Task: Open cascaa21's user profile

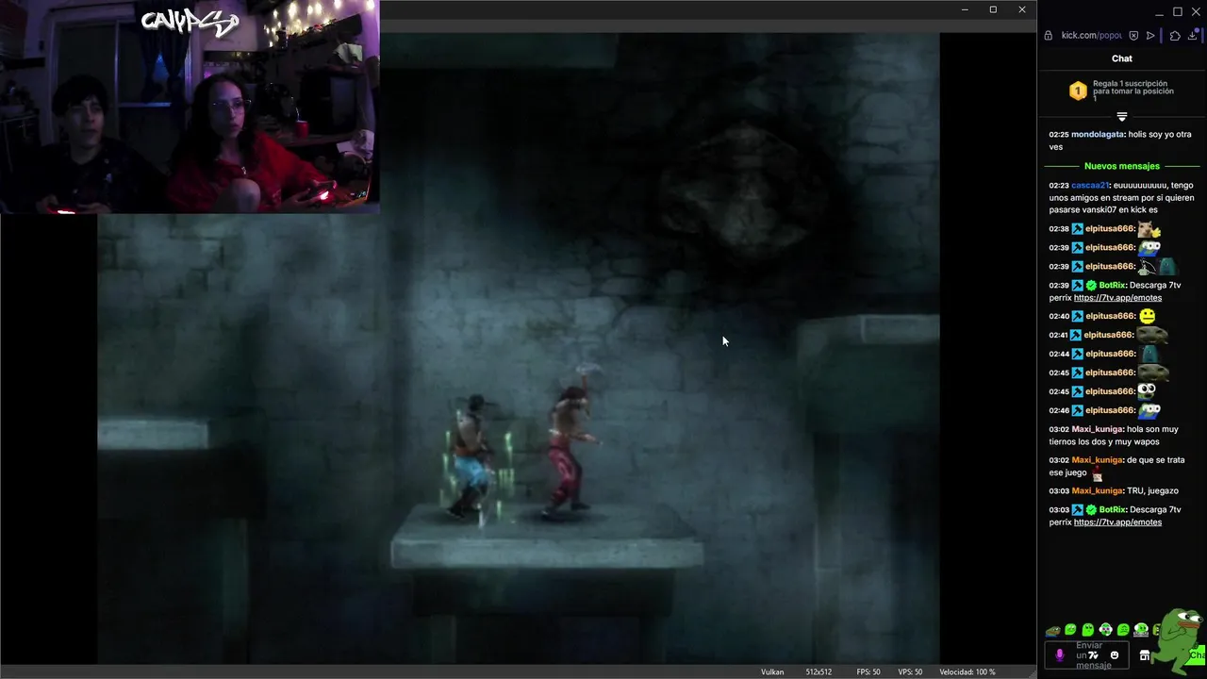Action: click(x=1090, y=185)
